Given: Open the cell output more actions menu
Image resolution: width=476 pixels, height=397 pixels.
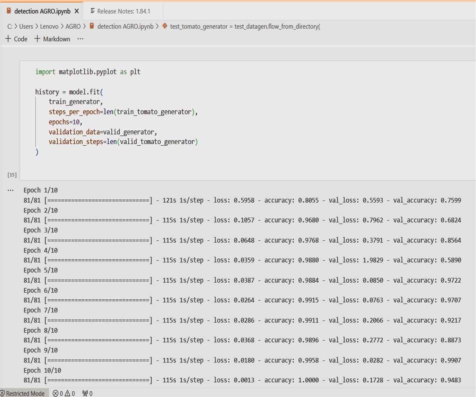Looking at the screenshot, I should (x=10, y=191).
